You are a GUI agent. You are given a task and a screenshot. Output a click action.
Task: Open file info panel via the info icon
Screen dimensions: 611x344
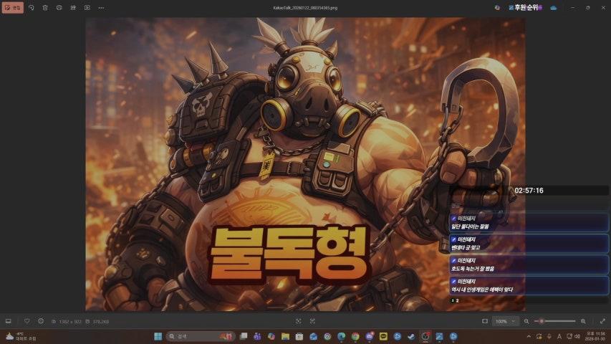click(x=41, y=321)
